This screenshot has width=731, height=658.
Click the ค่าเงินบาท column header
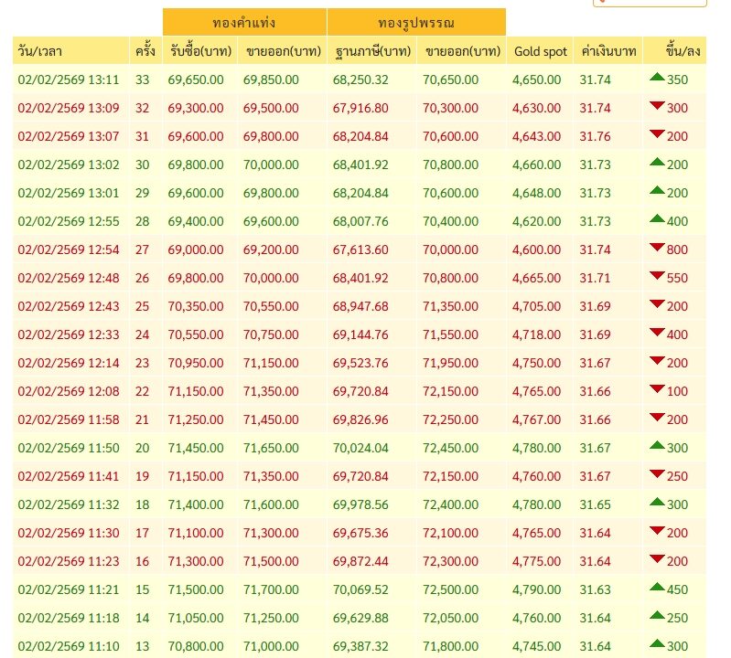[x=607, y=51]
